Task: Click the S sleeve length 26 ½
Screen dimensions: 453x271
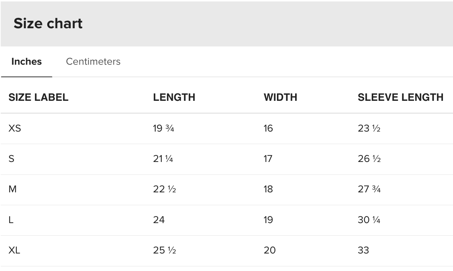Action: (369, 159)
